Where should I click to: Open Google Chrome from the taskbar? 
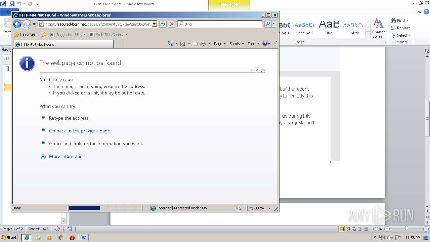coord(61,238)
